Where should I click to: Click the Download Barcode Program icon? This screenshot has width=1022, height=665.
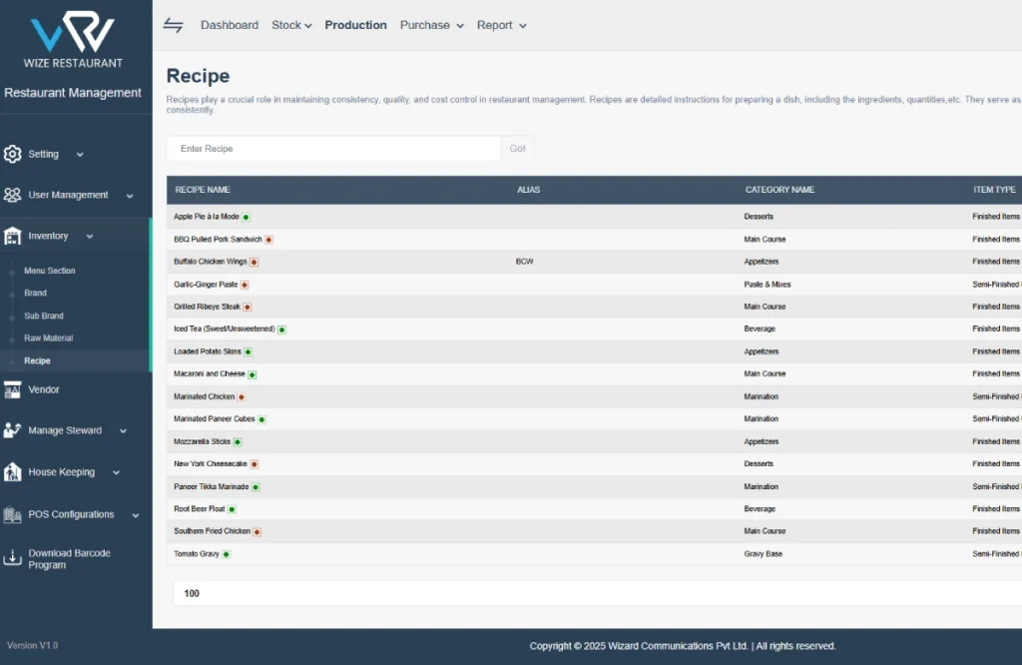(x=12, y=558)
